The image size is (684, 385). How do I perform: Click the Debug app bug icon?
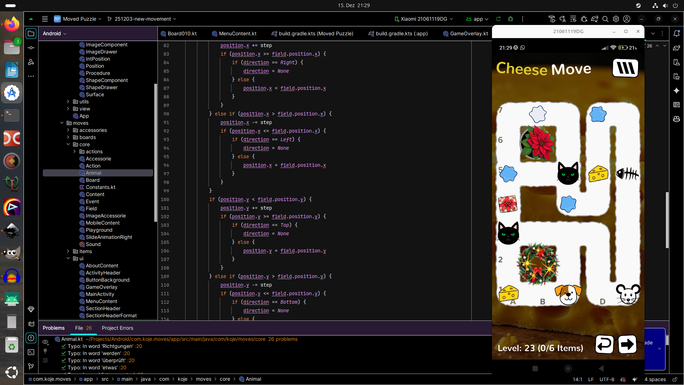[x=511, y=19]
